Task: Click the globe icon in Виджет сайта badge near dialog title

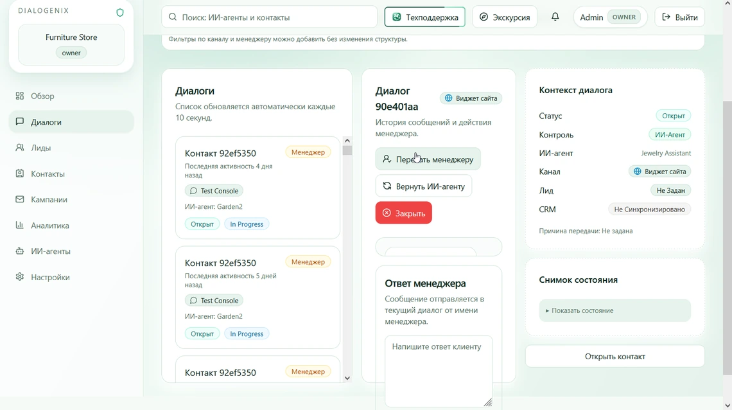Action: point(449,98)
